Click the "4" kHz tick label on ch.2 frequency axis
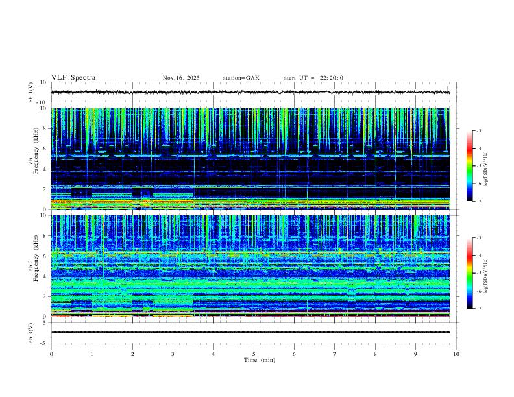Screen dimensions: 514x397 (x=45, y=276)
